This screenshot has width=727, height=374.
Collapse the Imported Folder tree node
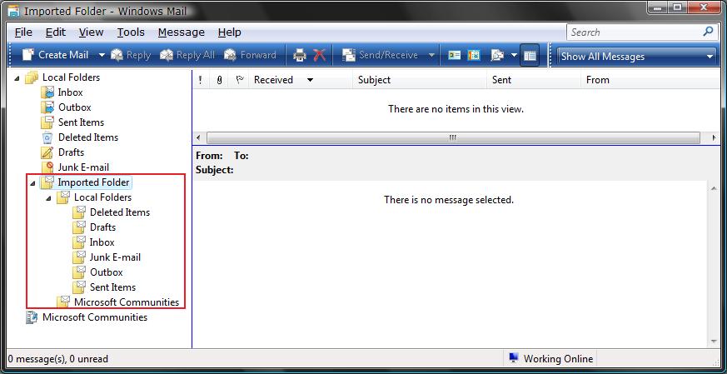point(32,183)
